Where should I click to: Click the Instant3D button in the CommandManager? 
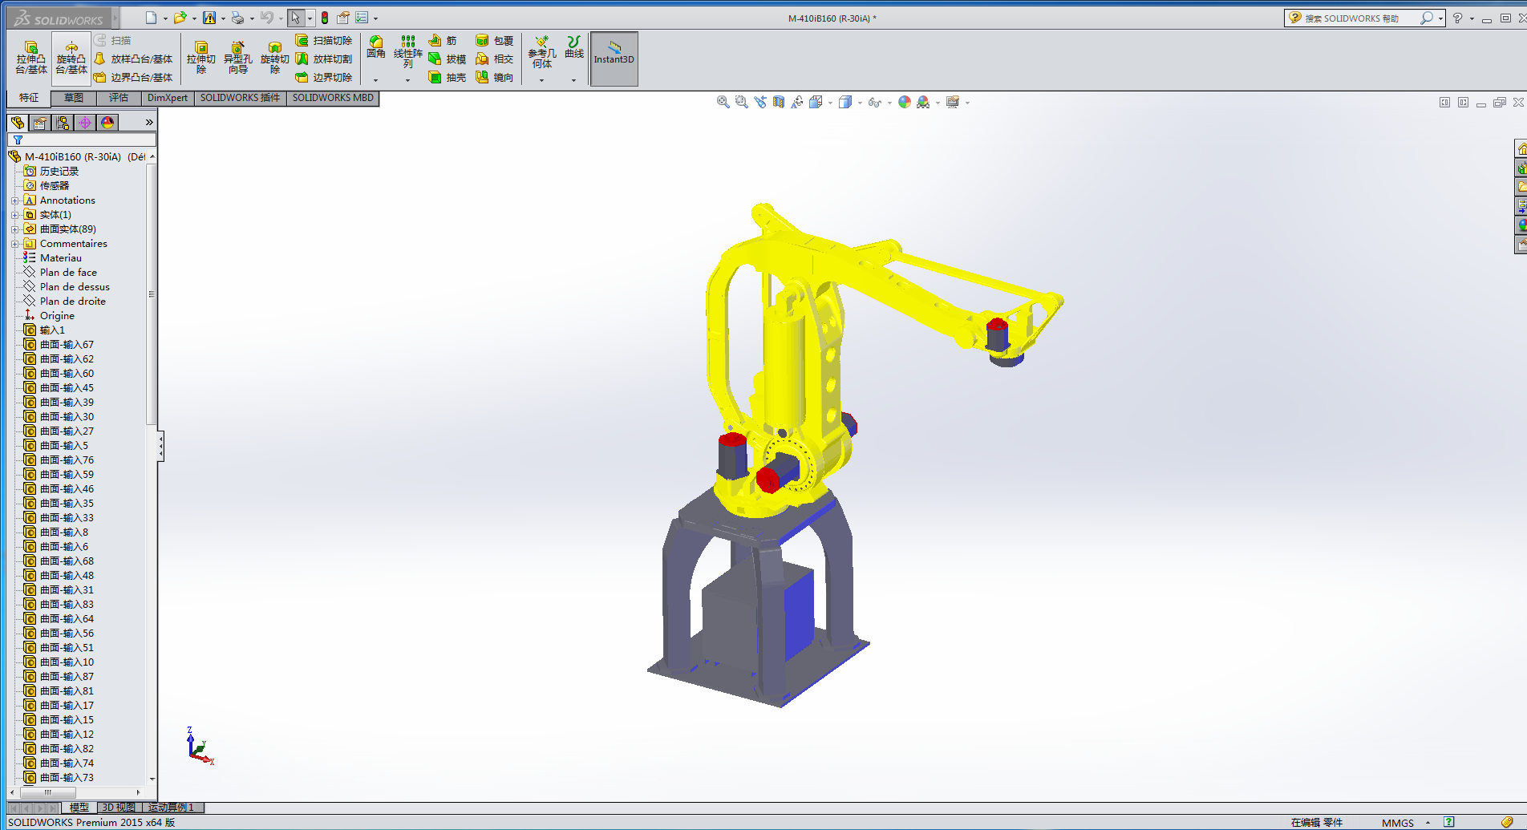[x=614, y=58]
